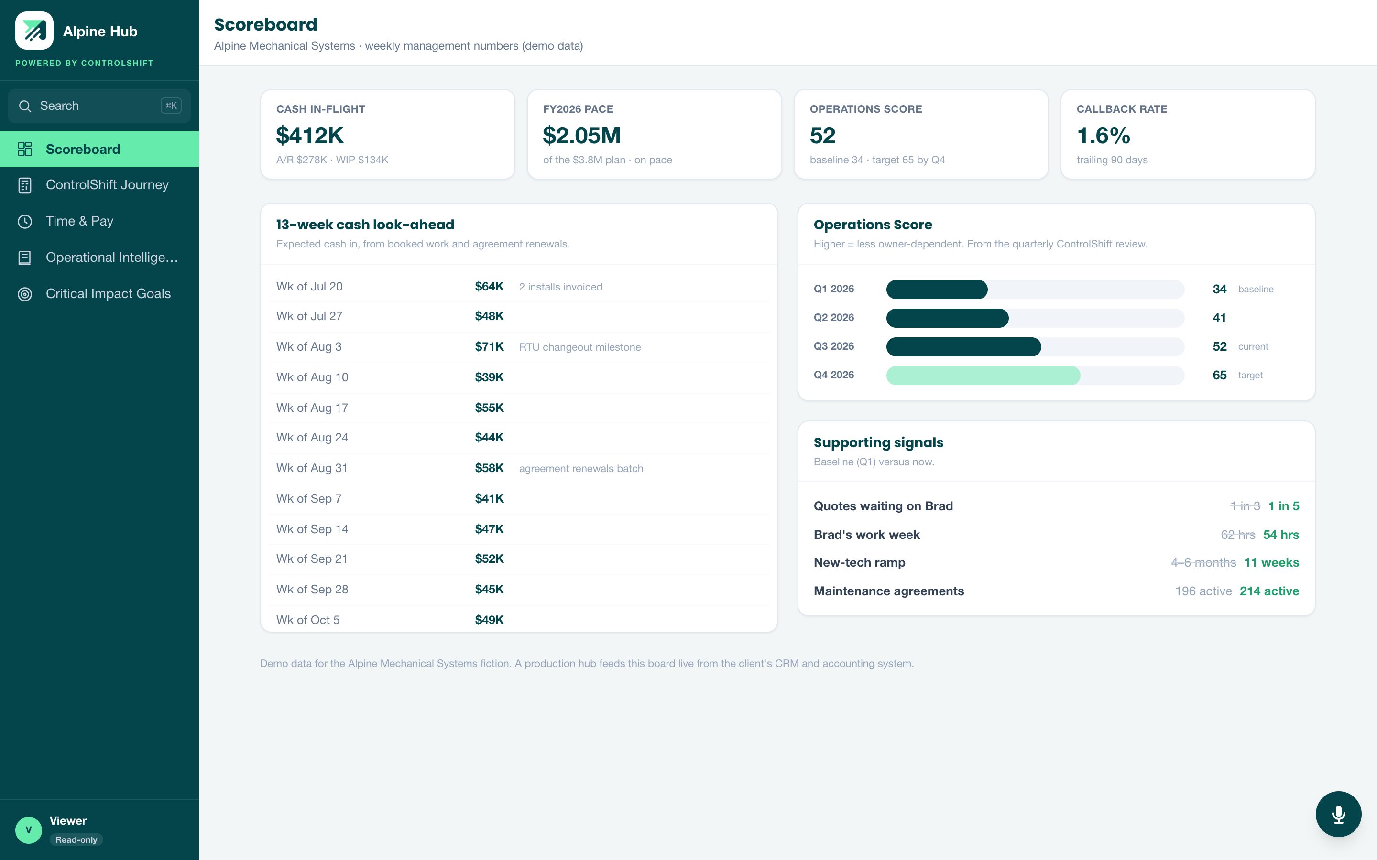Click the $2.05M value
The image size is (1377, 860).
pyautogui.click(x=581, y=135)
